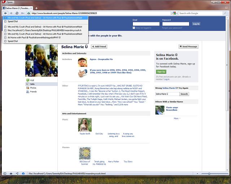Open the view options arrow beside zoom slider
Viewport: 231px width, 184px height.
(197, 174)
